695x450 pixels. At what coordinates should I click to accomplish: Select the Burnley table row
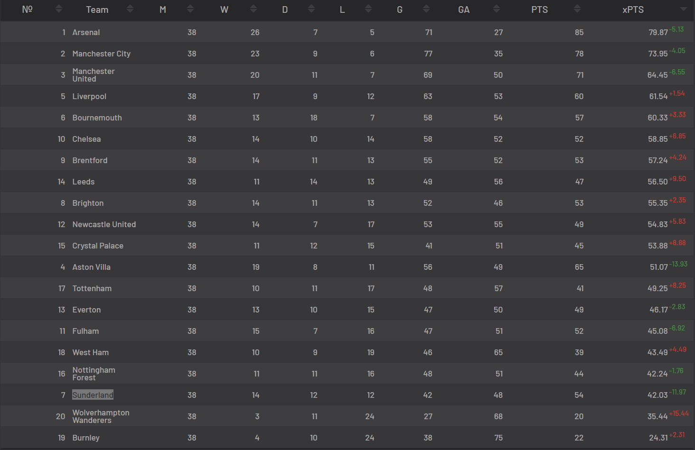[x=347, y=438]
